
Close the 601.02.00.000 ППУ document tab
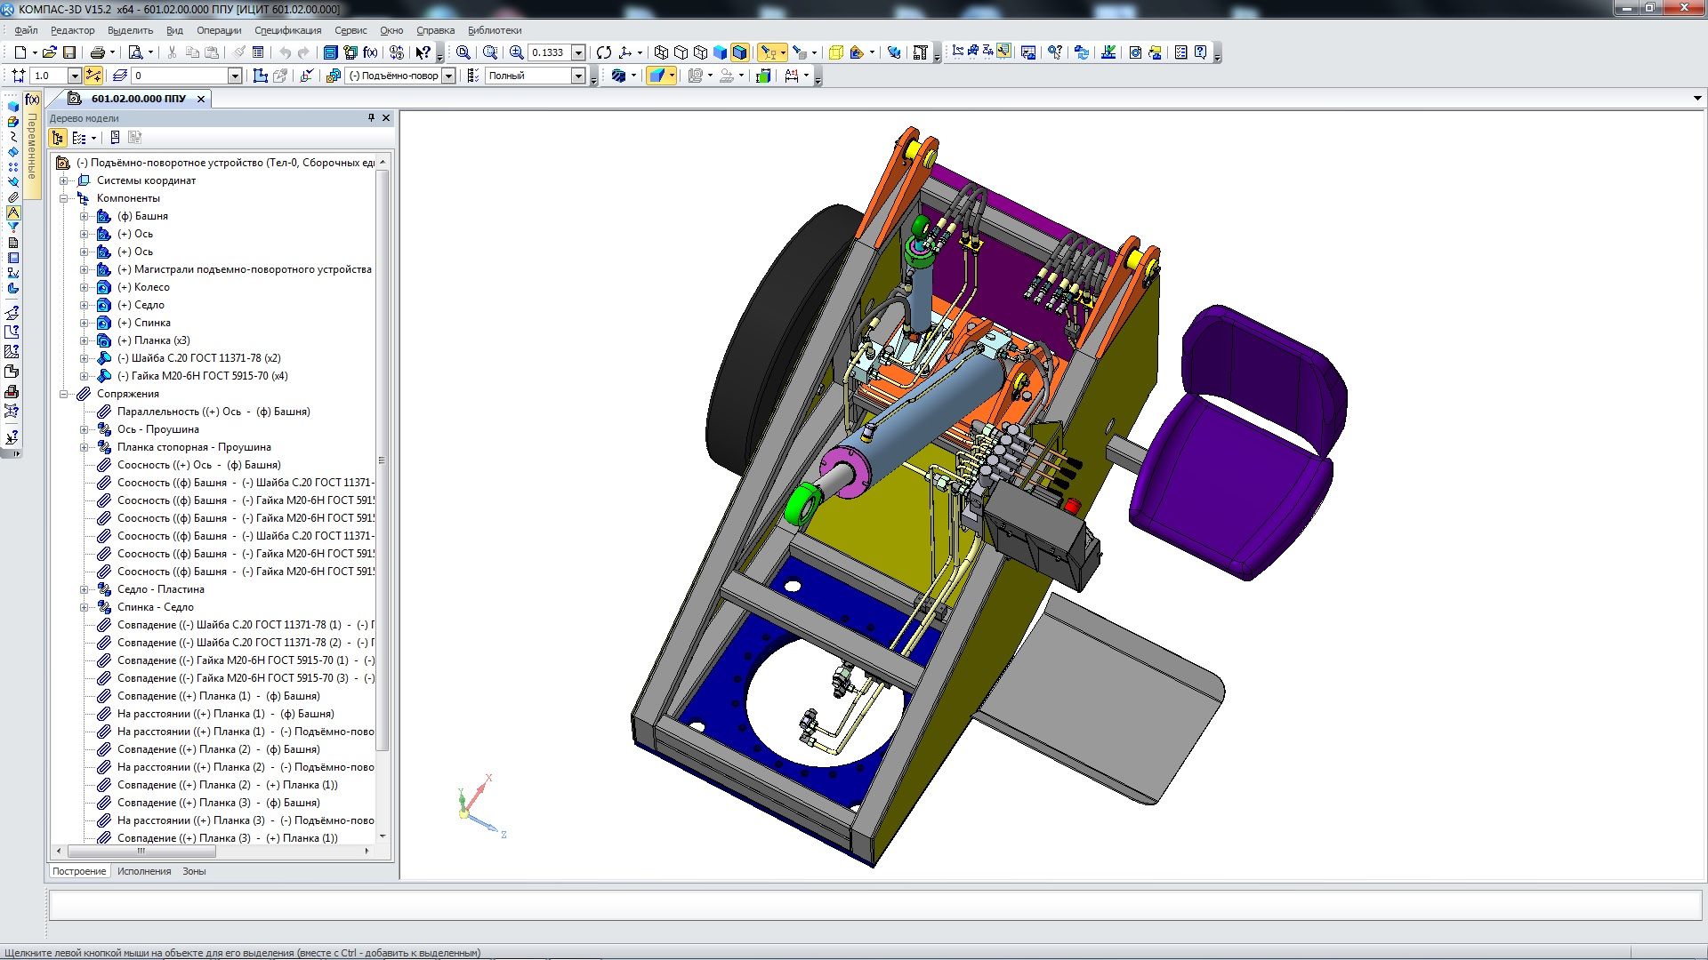point(201,99)
